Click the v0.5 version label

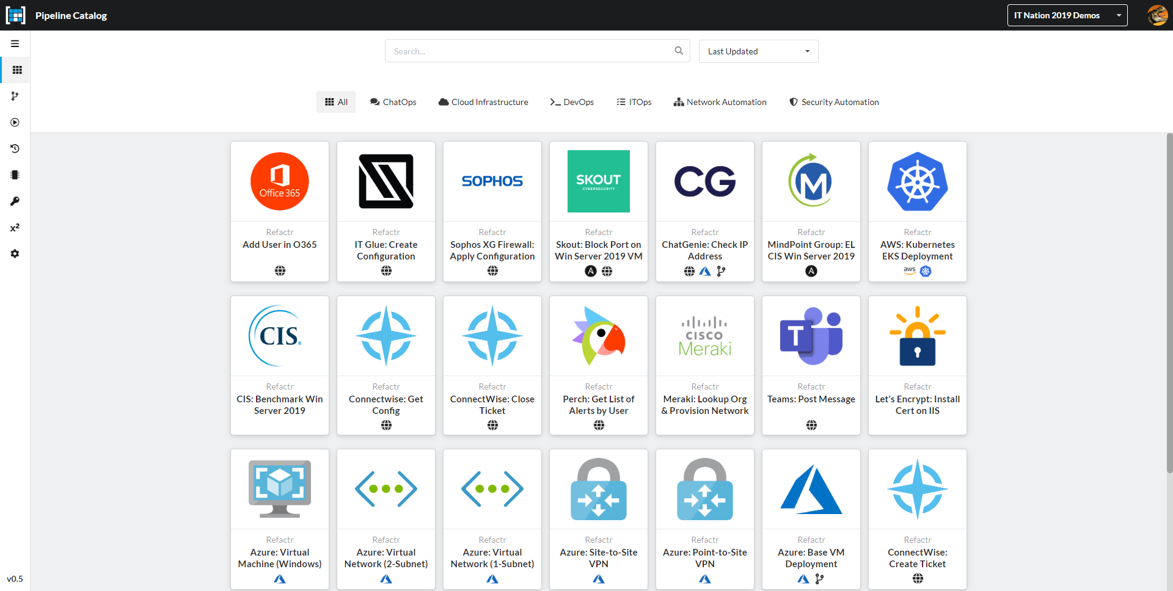point(15,579)
